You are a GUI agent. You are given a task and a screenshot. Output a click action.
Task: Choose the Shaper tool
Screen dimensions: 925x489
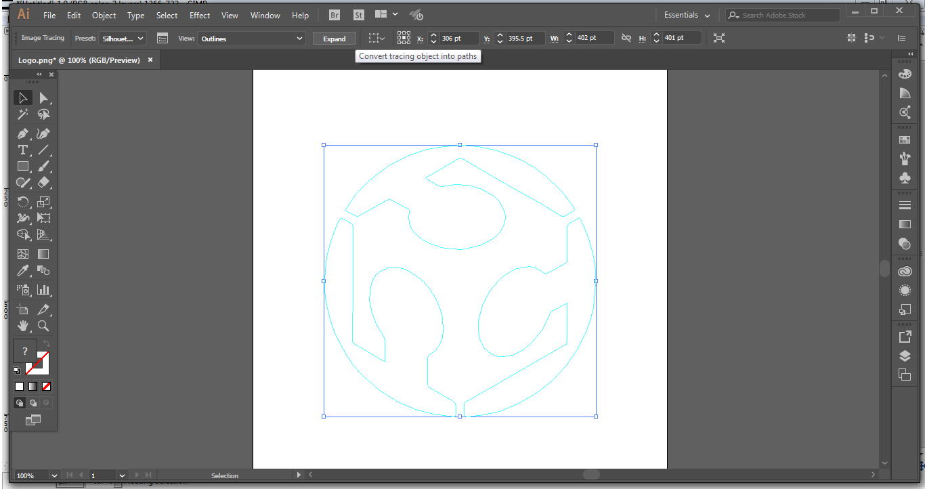coord(23,182)
